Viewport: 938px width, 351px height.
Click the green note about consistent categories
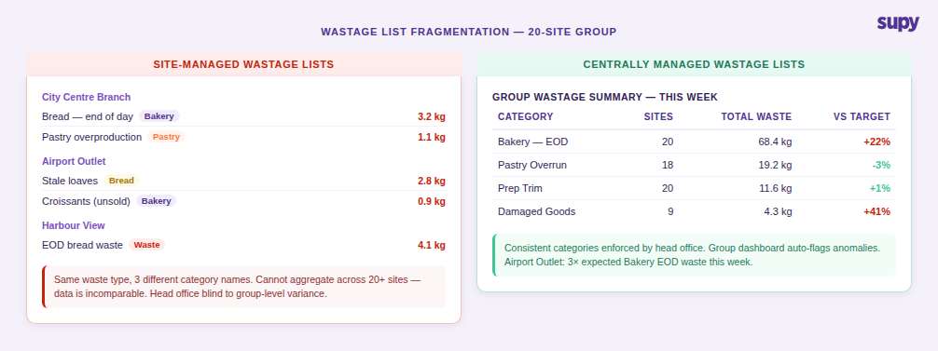tap(694, 255)
